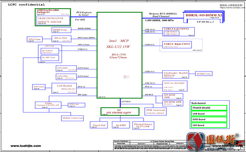
Task: Select the ODD Board sub-board entry
Action: click(x=209, y=120)
